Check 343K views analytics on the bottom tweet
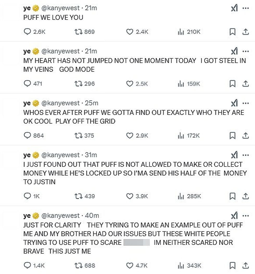 point(181,266)
